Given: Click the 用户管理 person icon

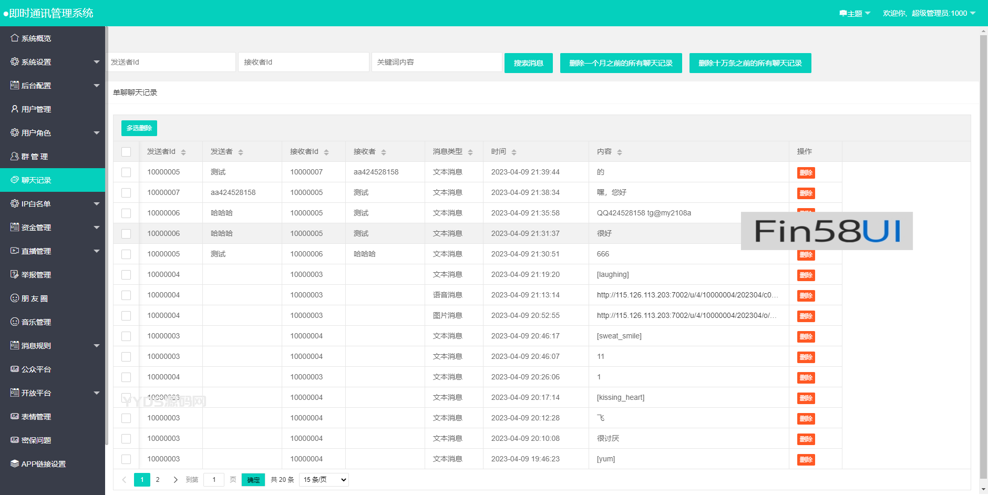Looking at the screenshot, I should [15, 109].
